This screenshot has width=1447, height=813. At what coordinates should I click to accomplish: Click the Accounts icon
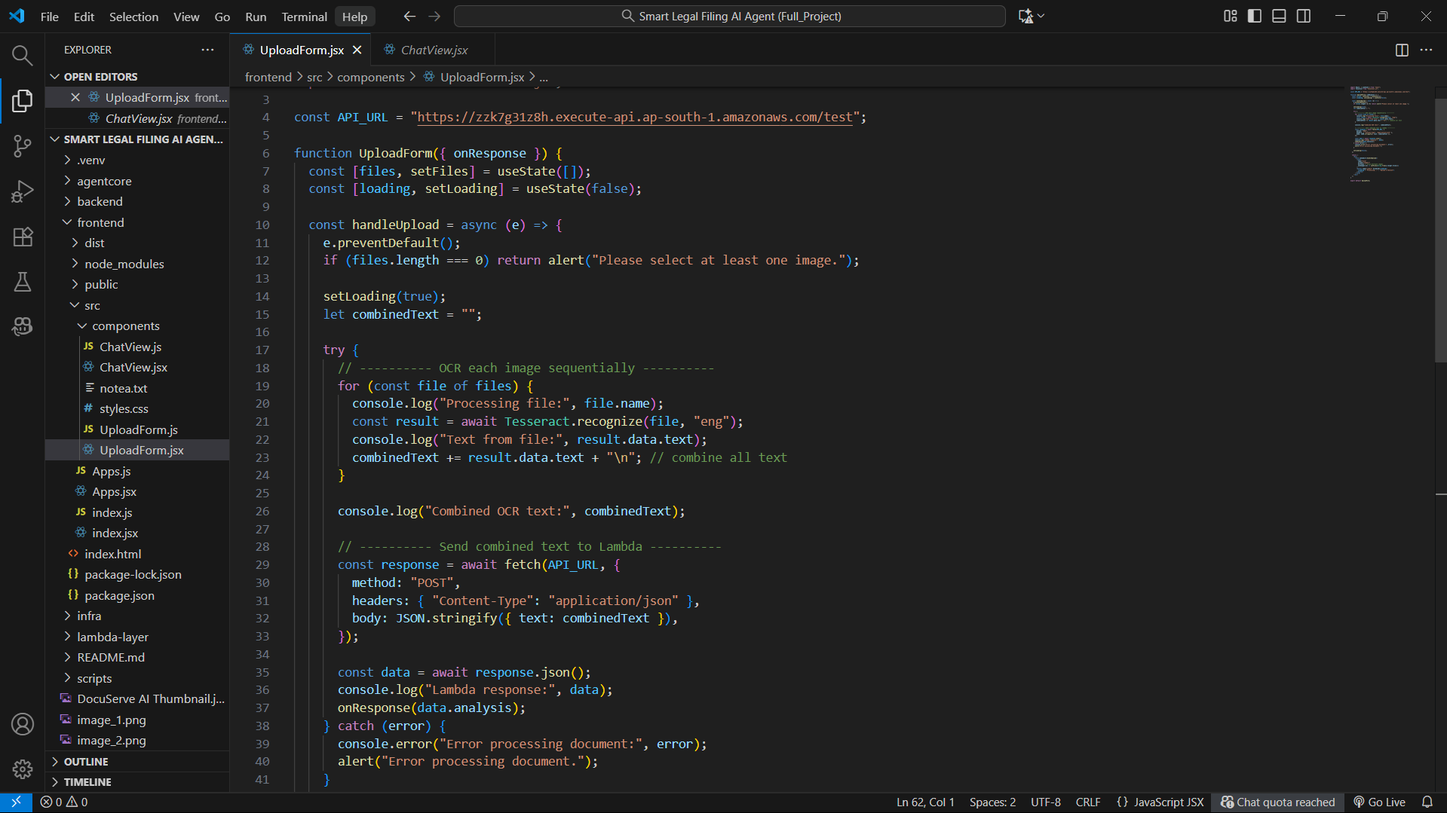click(x=22, y=724)
